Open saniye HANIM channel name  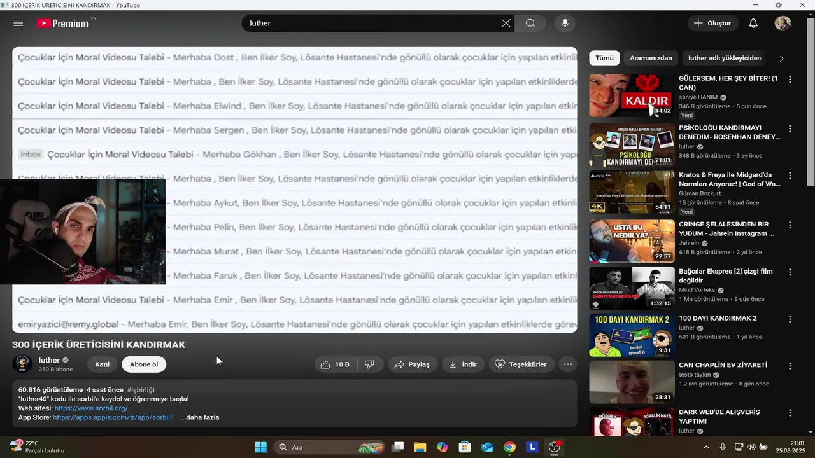click(x=698, y=97)
